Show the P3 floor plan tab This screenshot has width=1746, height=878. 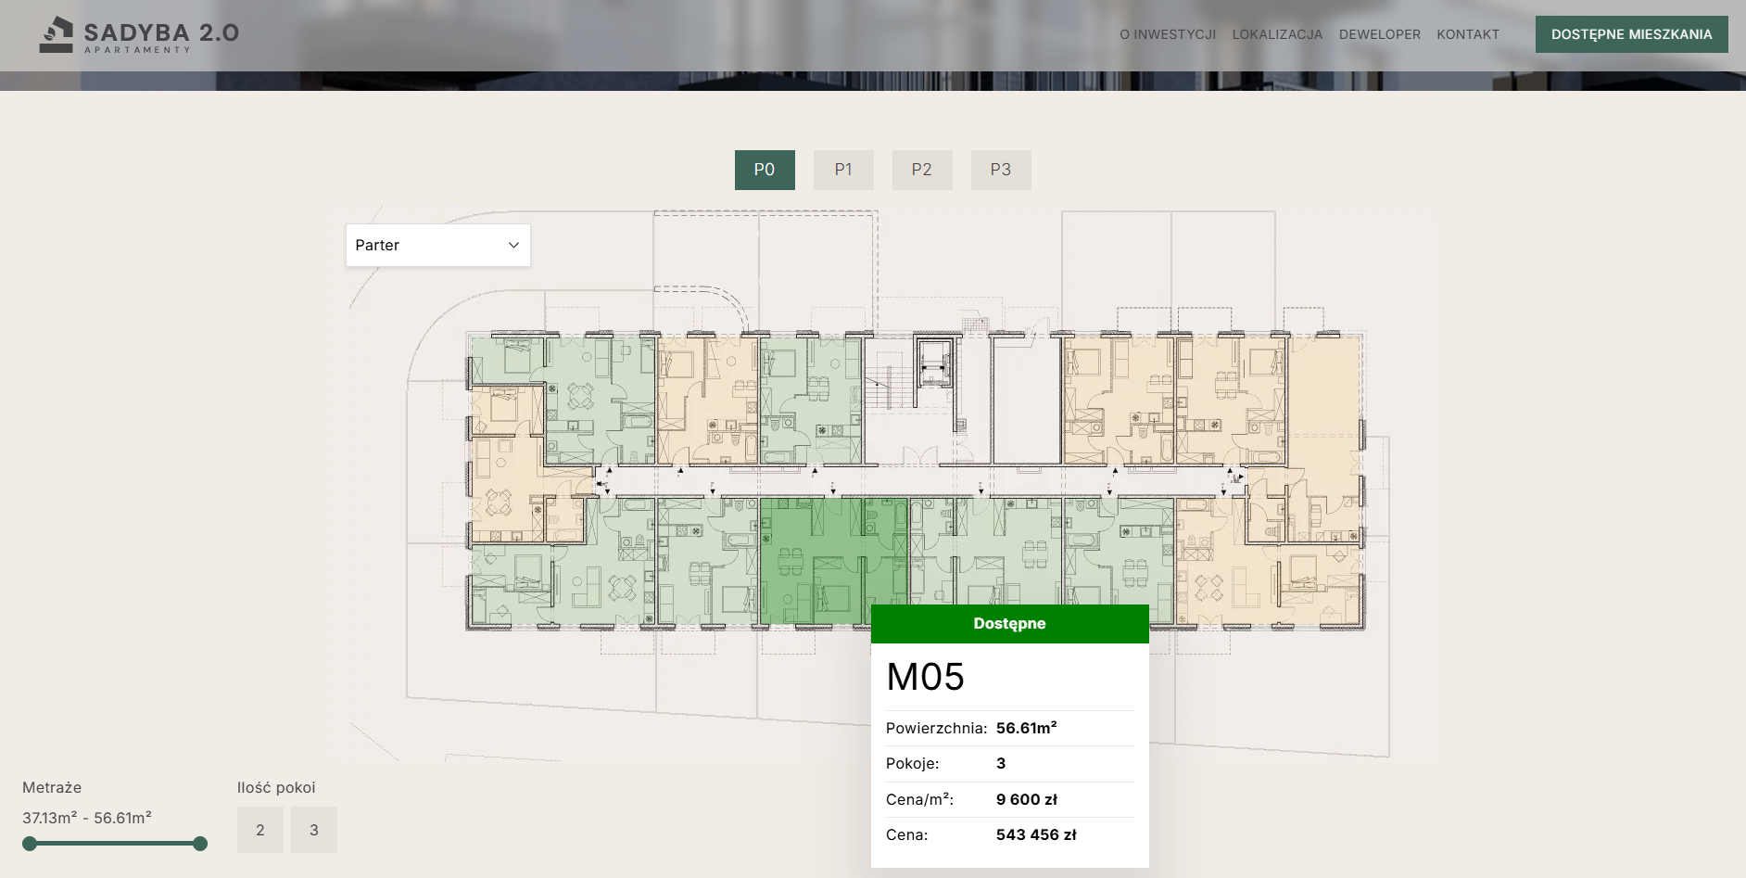coord(1001,170)
